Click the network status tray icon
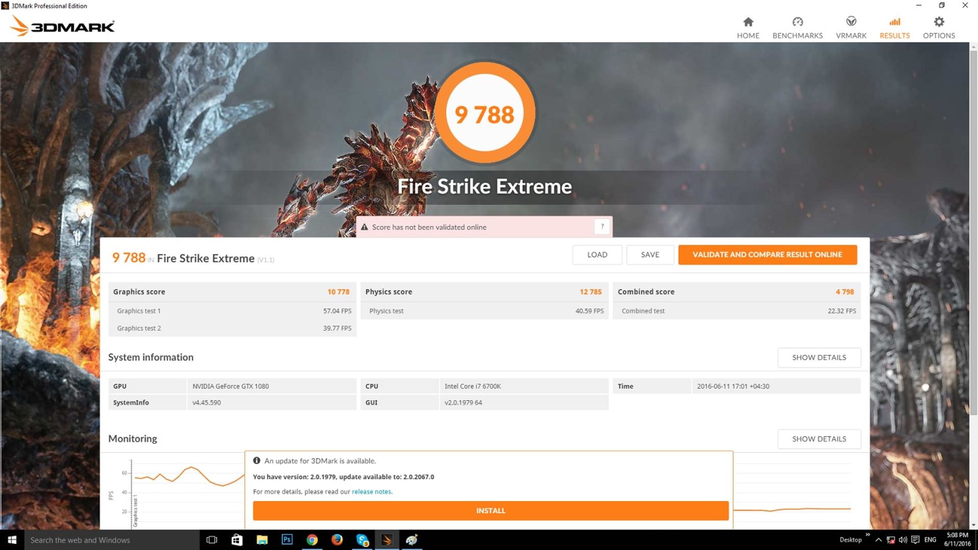Image resolution: width=978 pixels, height=550 pixels. (890, 540)
